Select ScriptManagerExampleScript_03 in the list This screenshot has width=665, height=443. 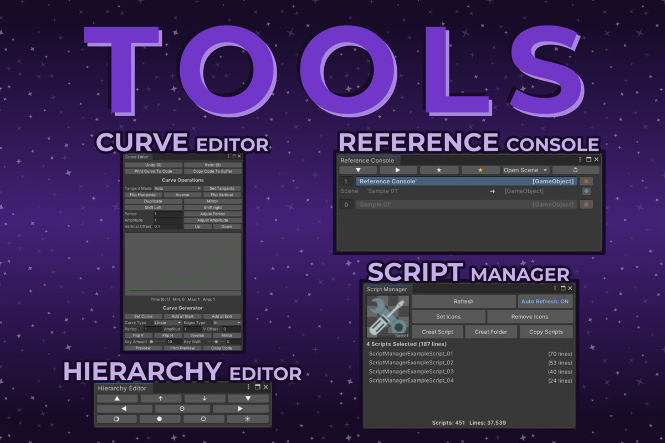coord(411,372)
